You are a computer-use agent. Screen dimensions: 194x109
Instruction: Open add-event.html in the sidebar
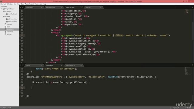[x=12, y=19]
